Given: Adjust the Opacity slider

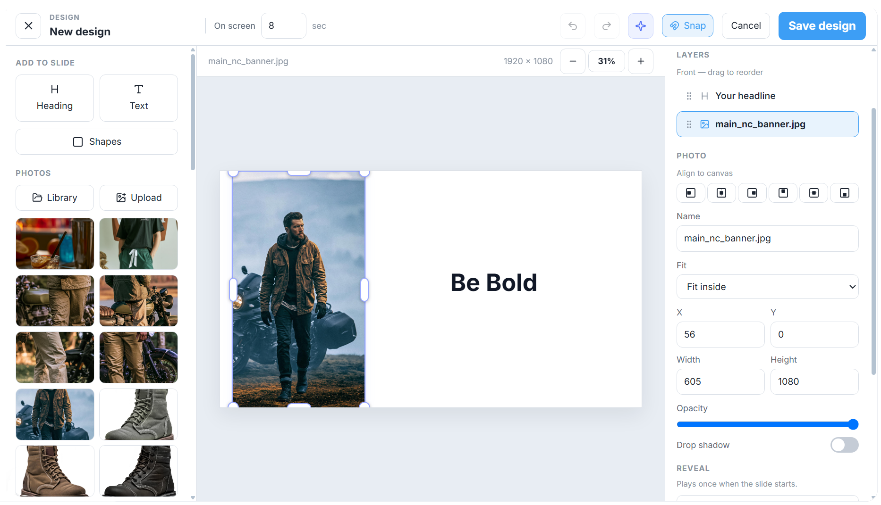Looking at the screenshot, I should click(x=767, y=424).
